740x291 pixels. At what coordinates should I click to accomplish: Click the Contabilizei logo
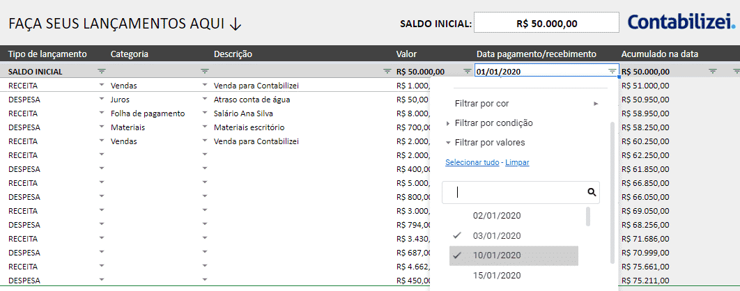coord(681,23)
